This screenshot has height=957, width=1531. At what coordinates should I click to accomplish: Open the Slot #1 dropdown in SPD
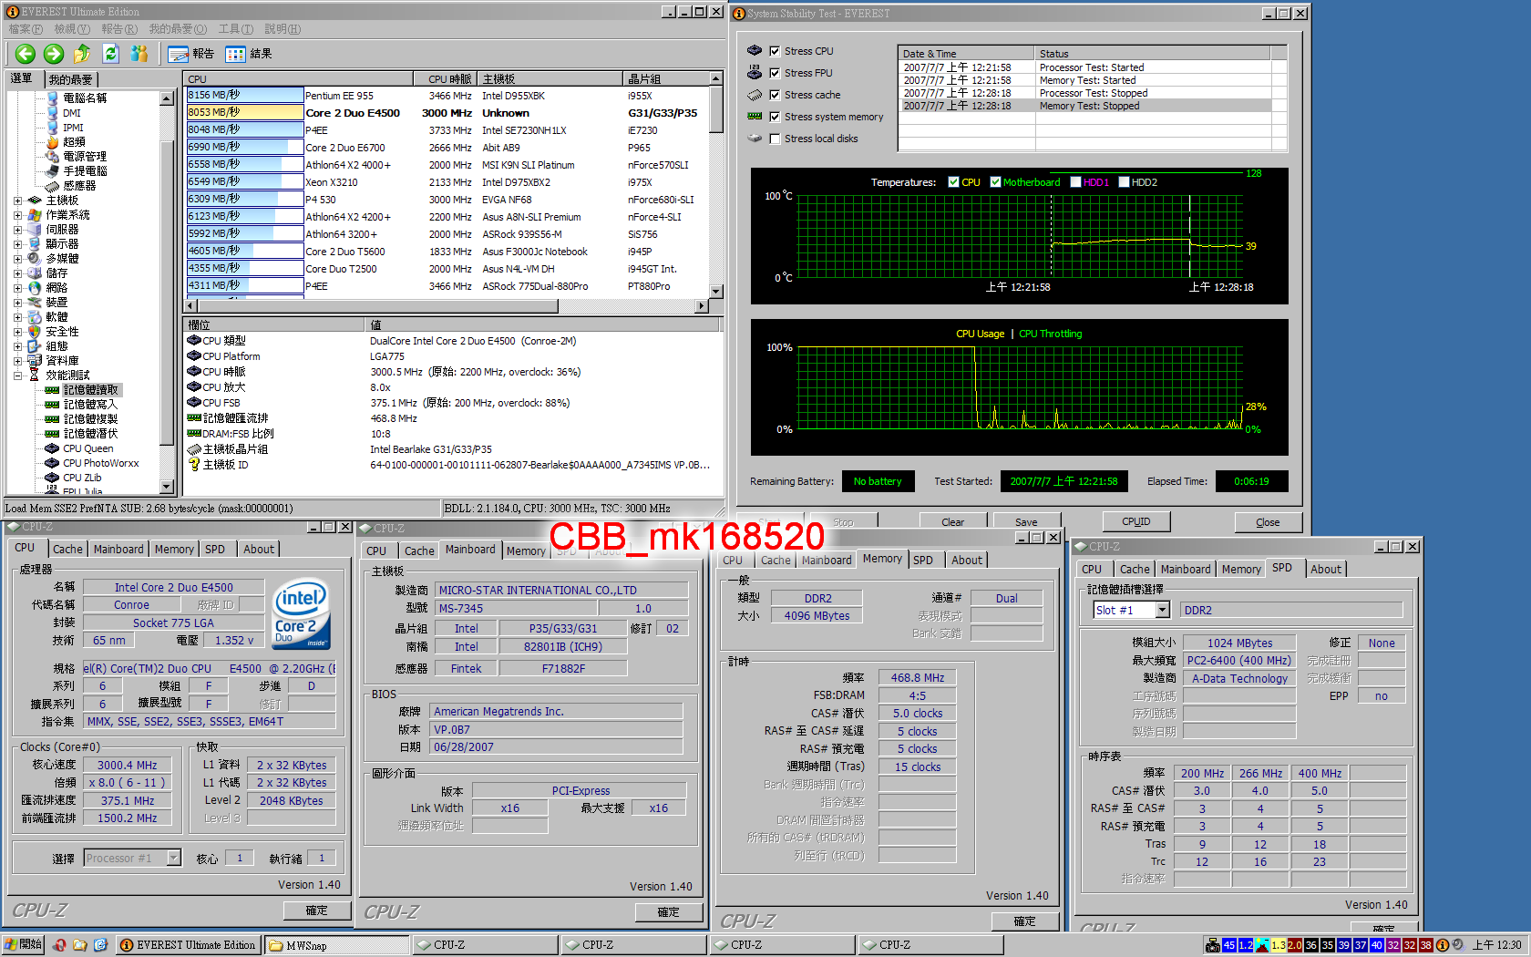pyautogui.click(x=1163, y=610)
